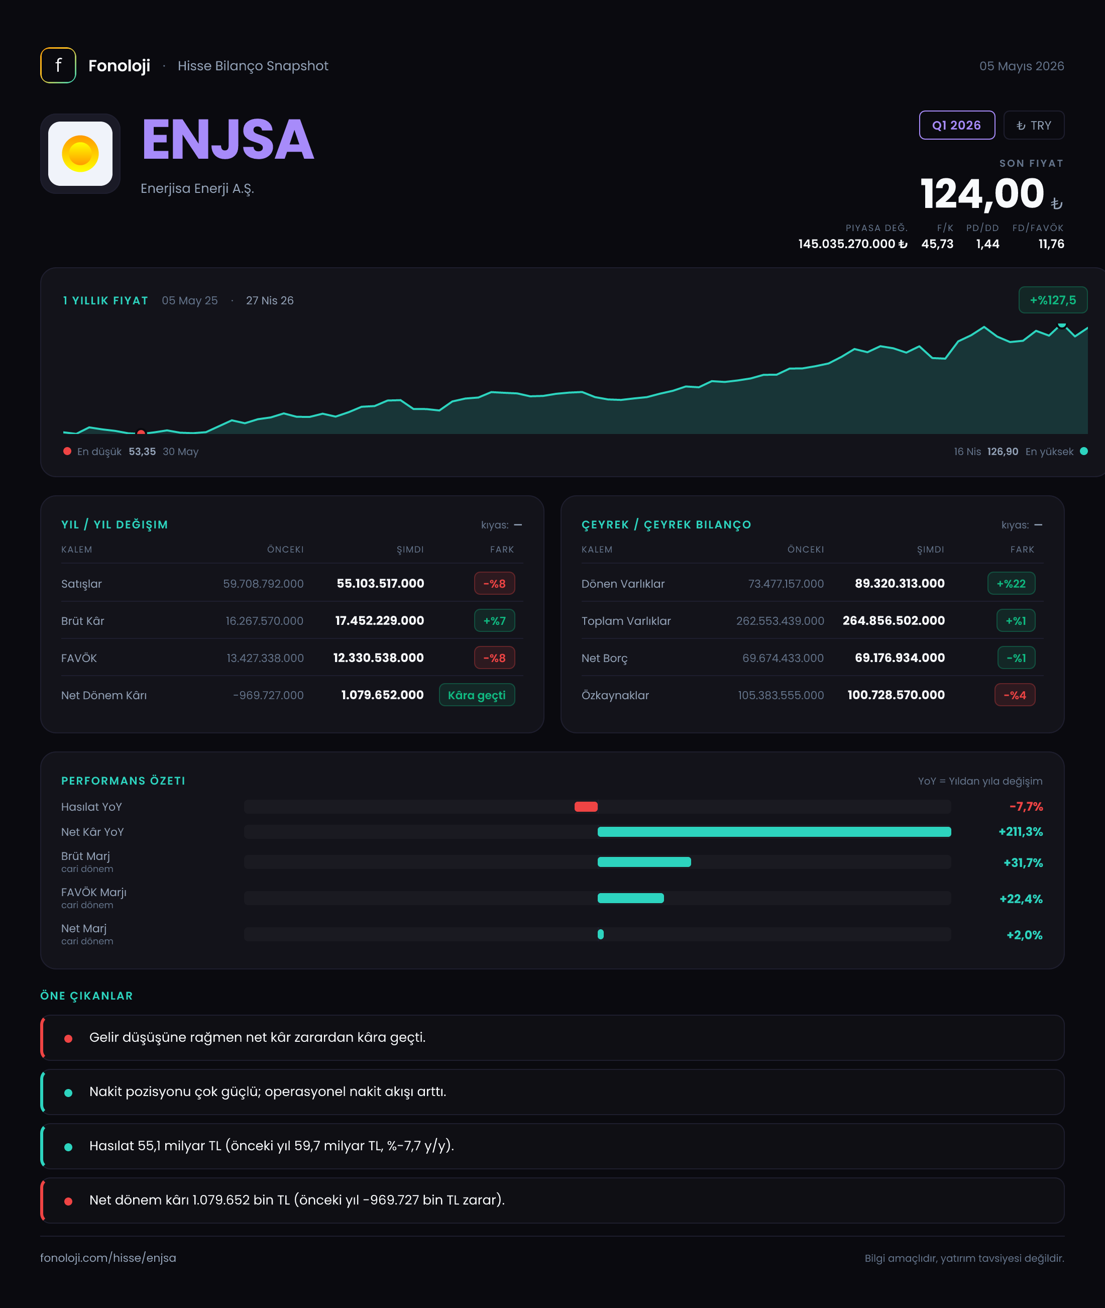
Task: Click the Net Borç -%1 badge
Action: point(1016,658)
